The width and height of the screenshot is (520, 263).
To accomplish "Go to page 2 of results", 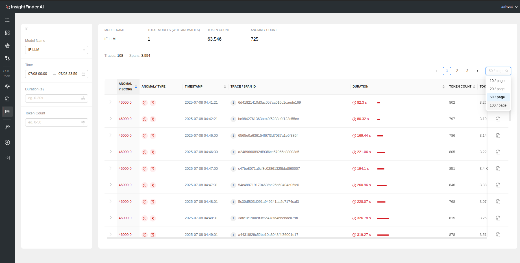I will pyautogui.click(x=457, y=71).
